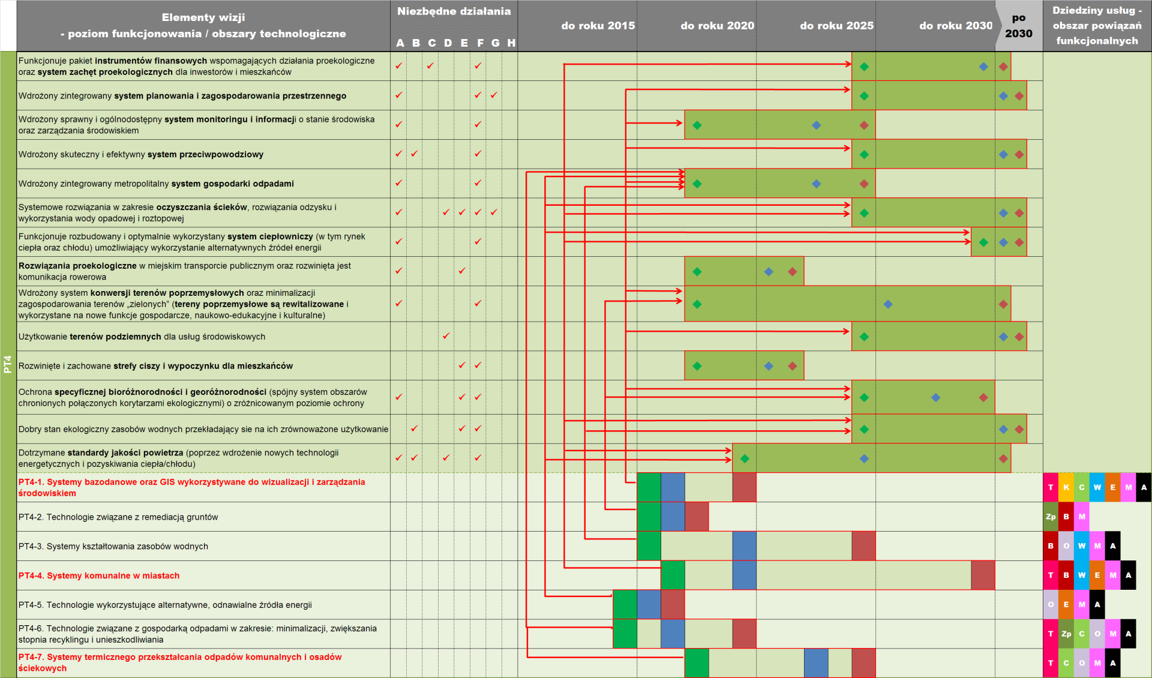
Task: Click the column letter H in header
Action: coord(511,43)
